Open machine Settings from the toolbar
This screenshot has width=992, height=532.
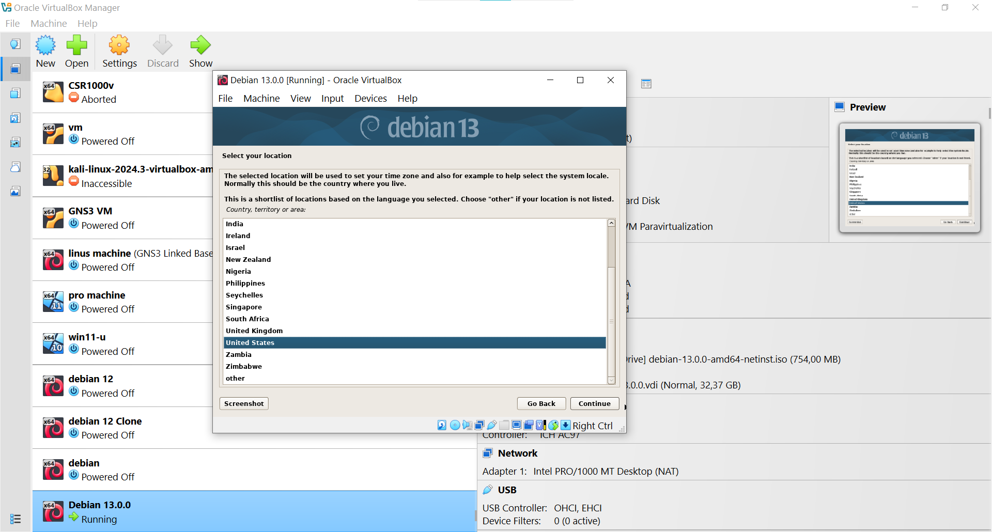[119, 51]
